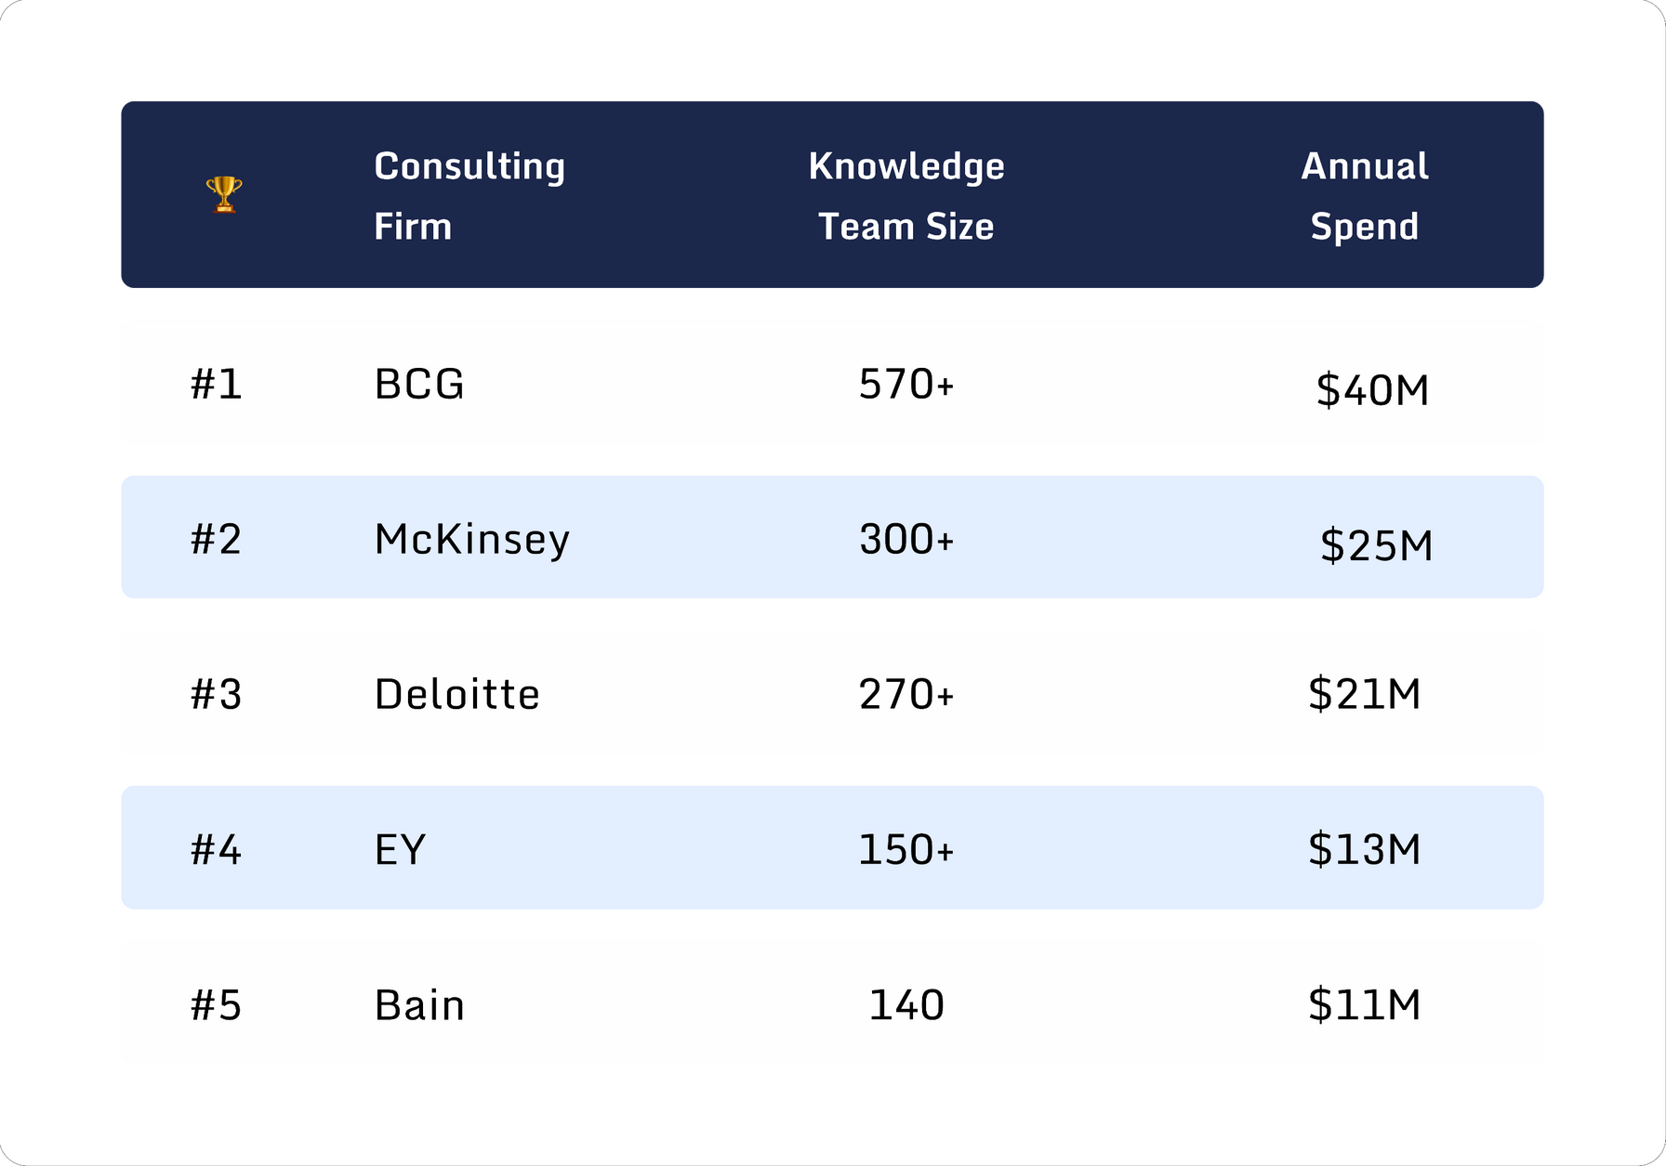Click the Annual Spend column header
1666x1166 pixels.
tap(1364, 196)
